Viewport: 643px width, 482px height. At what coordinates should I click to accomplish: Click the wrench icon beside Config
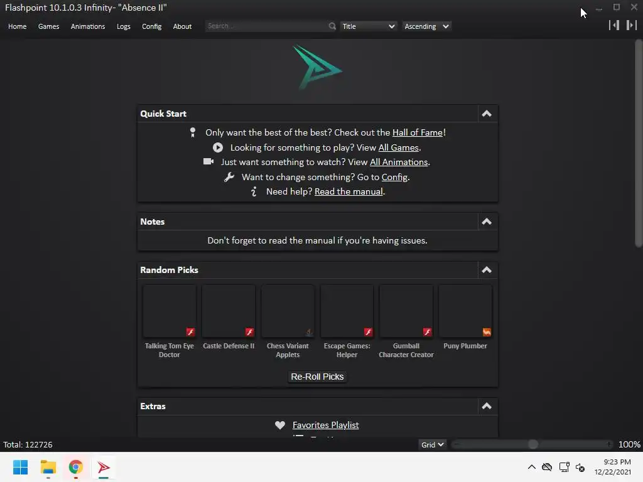click(x=229, y=177)
